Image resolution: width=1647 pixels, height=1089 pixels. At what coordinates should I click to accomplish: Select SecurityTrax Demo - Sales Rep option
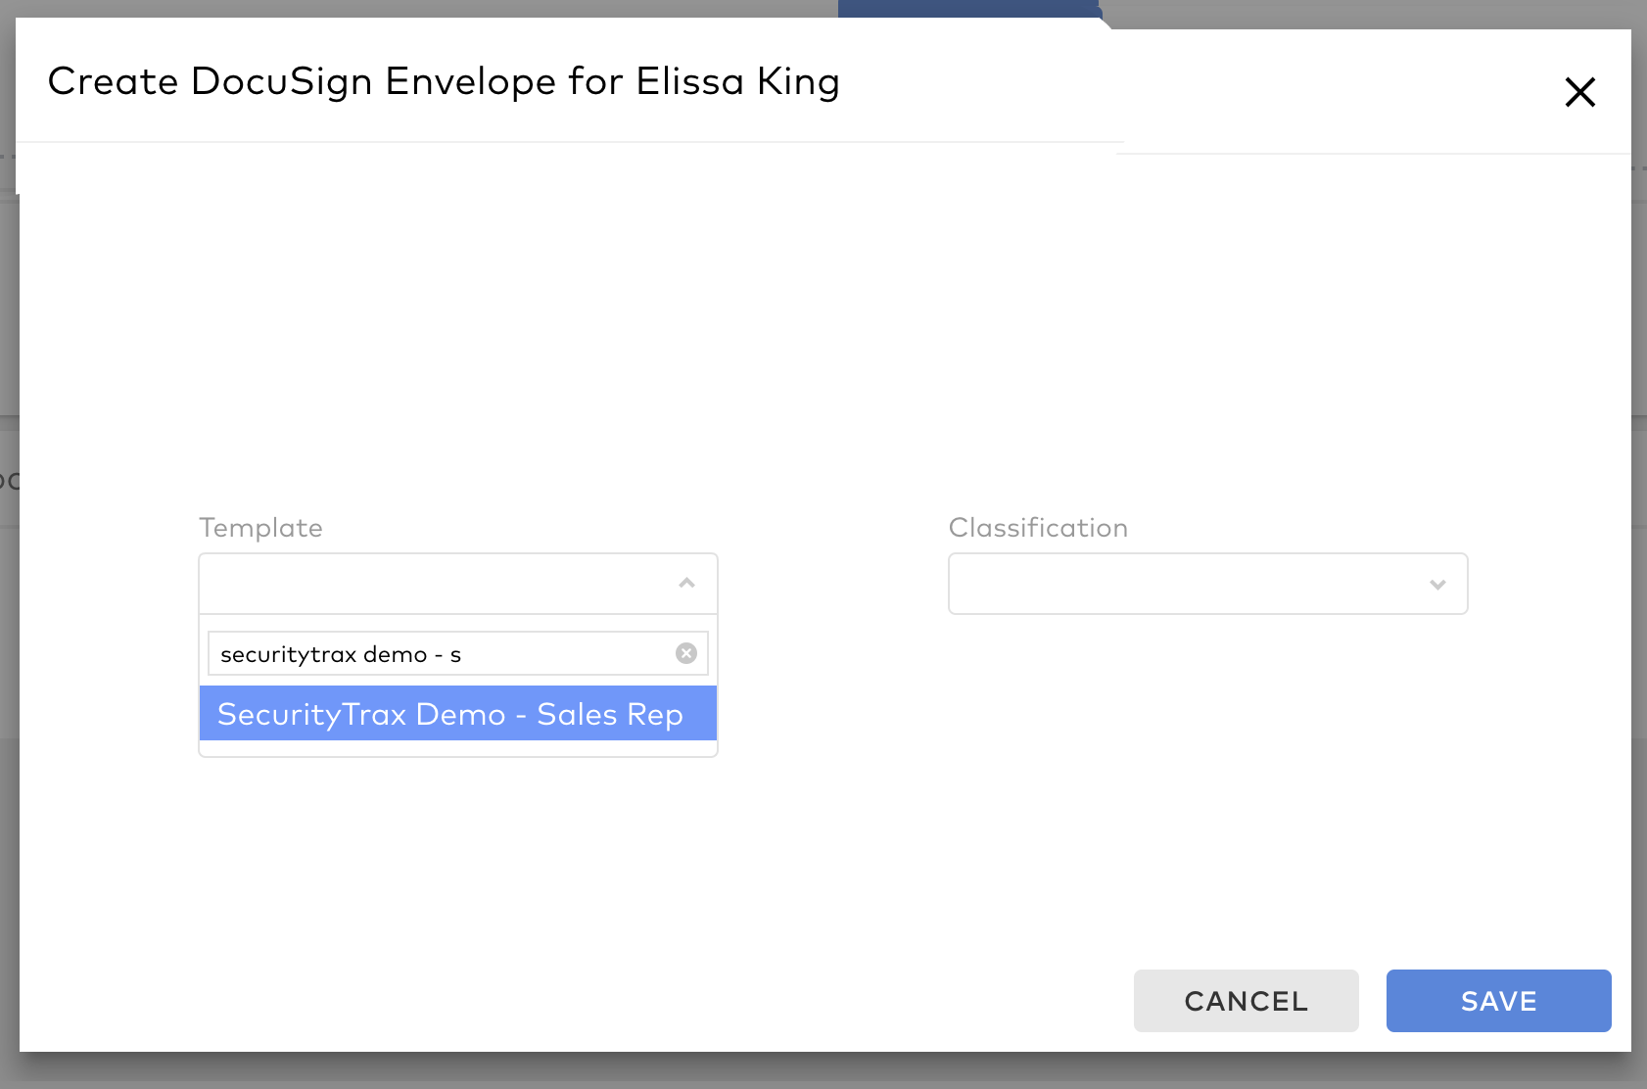coord(458,714)
